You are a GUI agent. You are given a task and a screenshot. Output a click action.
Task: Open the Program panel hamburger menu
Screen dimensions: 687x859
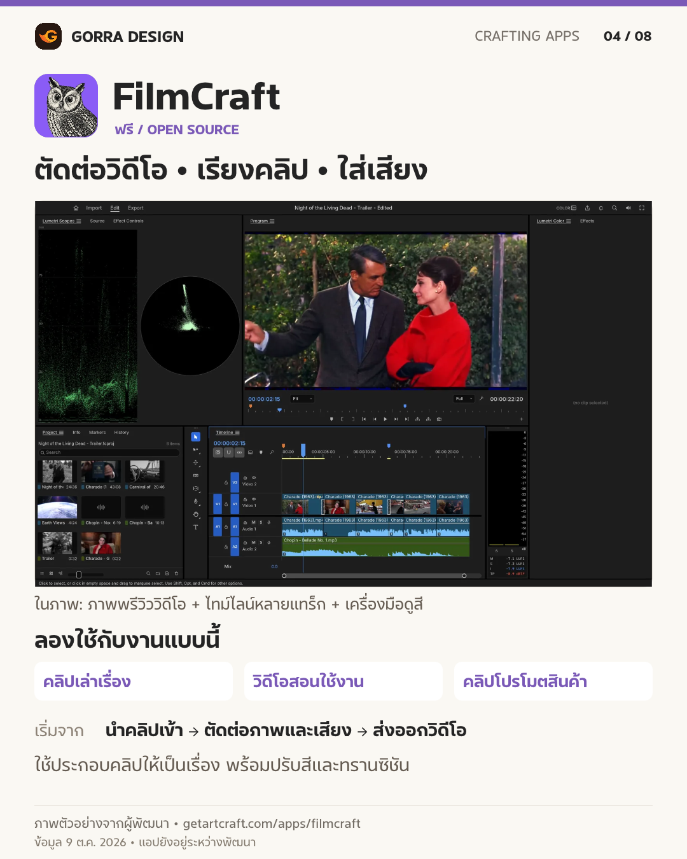[x=272, y=221]
